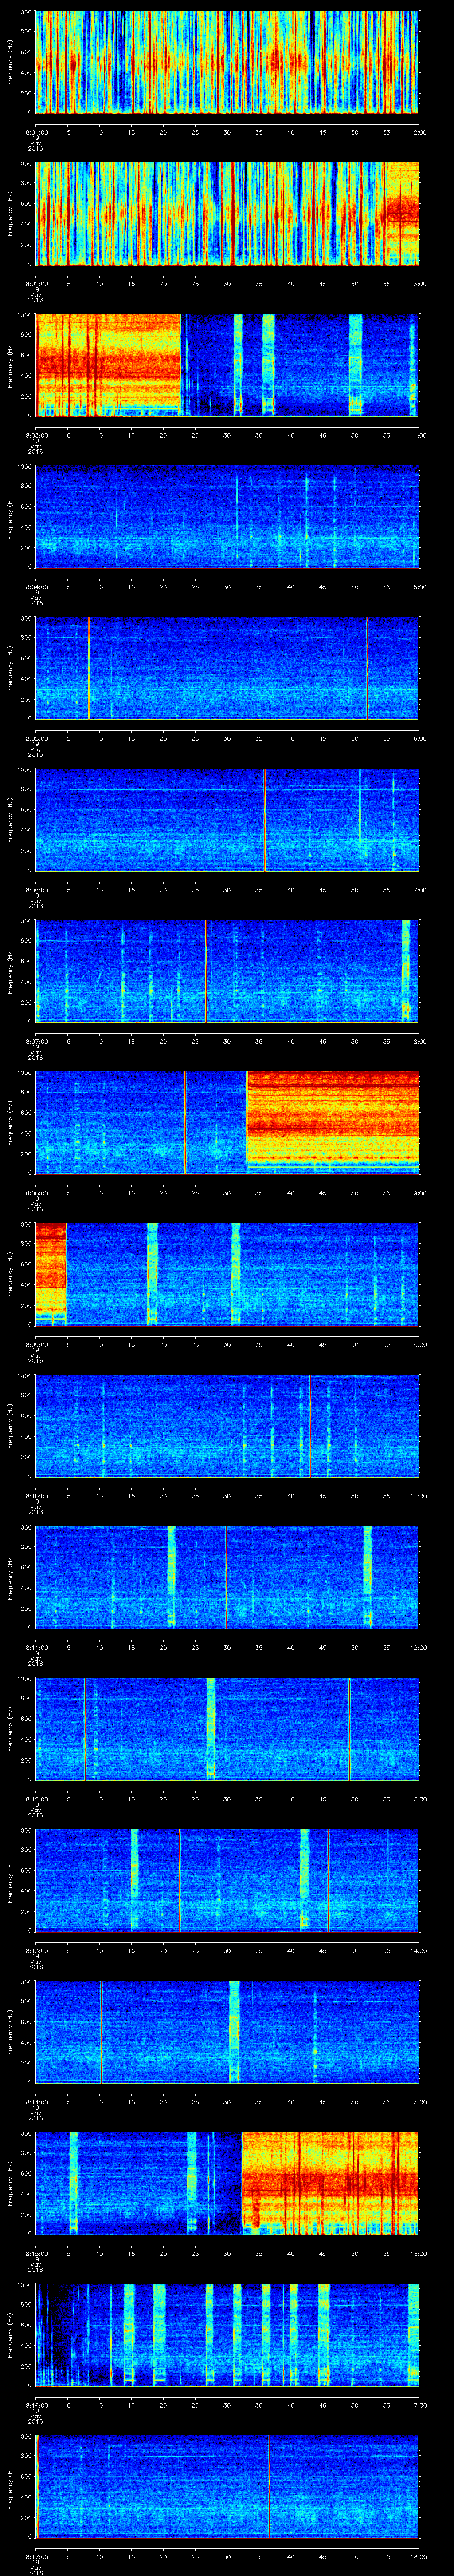Click the spectrogram panel starting at 8:08:00
This screenshot has height=2576, width=454.
[x=227, y=1122]
